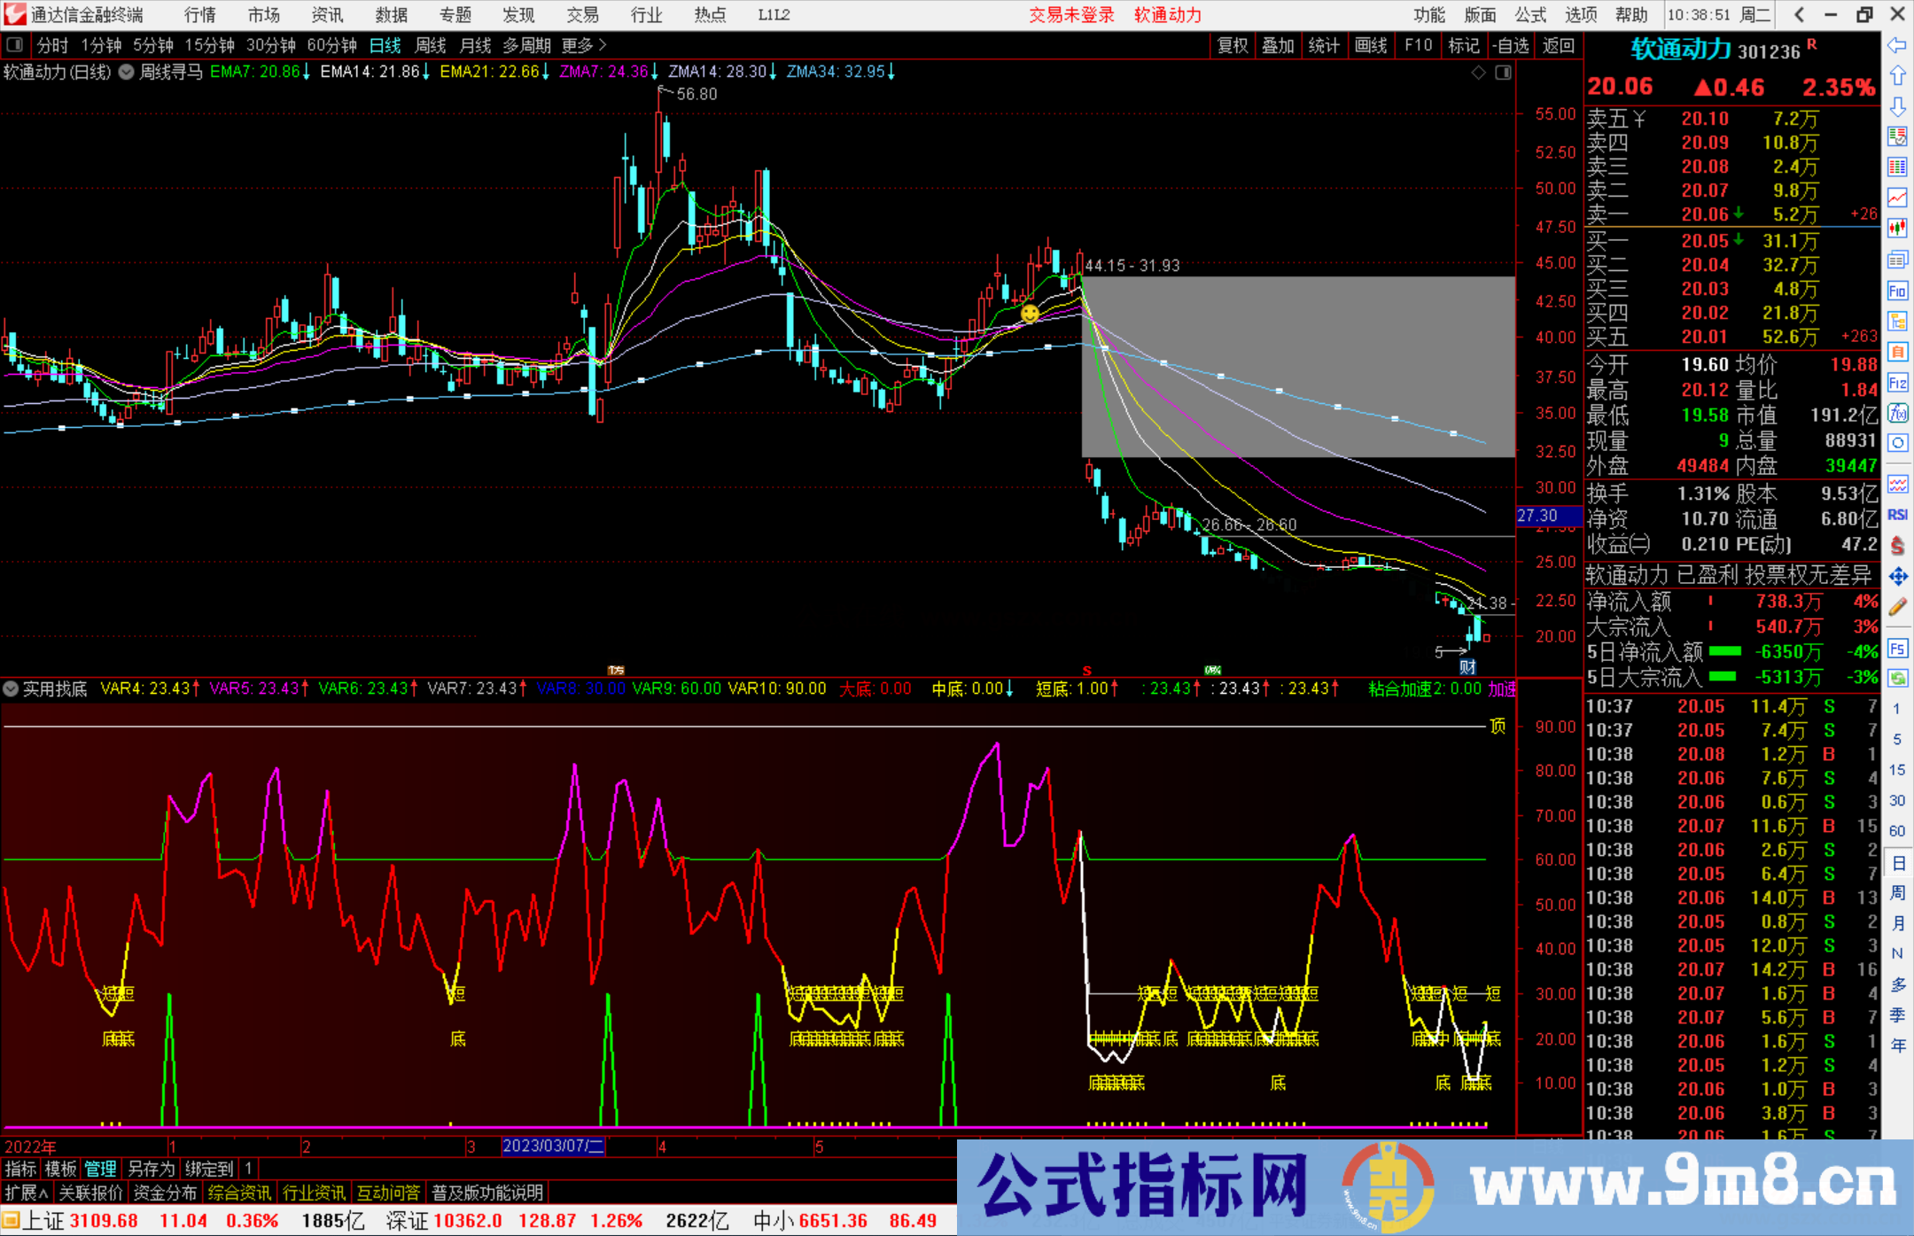Select the blue four-way move arrows icon
This screenshot has height=1236, width=1914.
(1897, 577)
